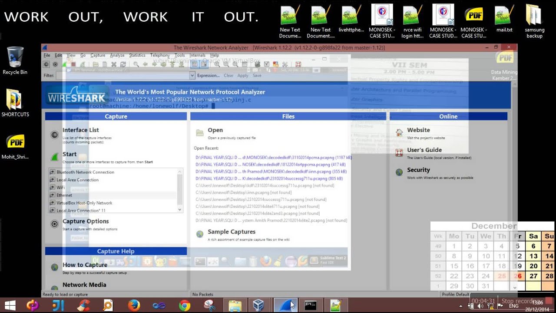Click the Website home icon

(x=399, y=133)
